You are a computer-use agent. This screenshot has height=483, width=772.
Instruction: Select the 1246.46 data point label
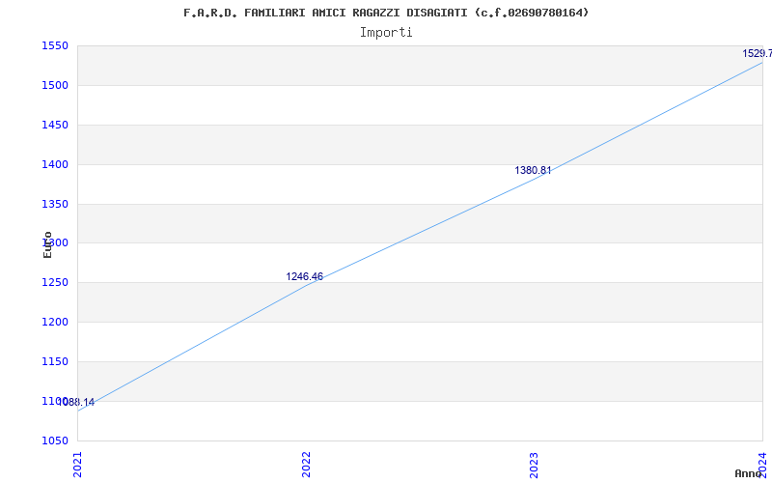(x=304, y=276)
